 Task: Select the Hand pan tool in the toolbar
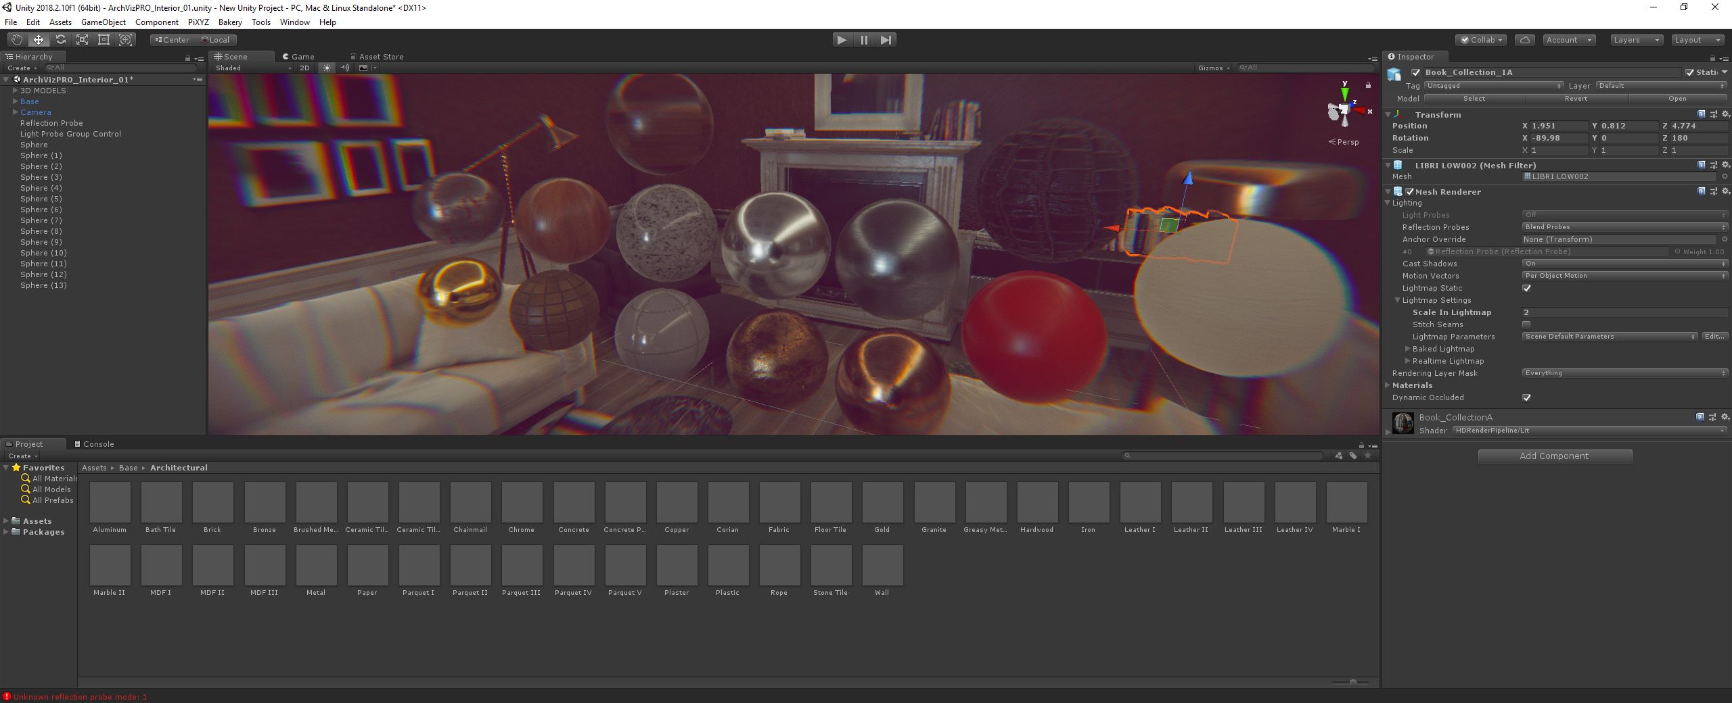coord(17,39)
